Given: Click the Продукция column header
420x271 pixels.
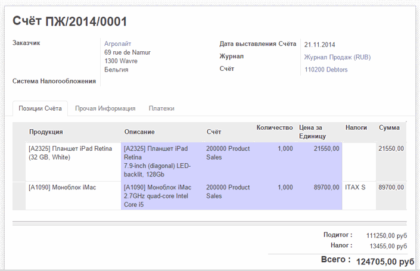Looking at the screenshot, I should [x=46, y=132].
